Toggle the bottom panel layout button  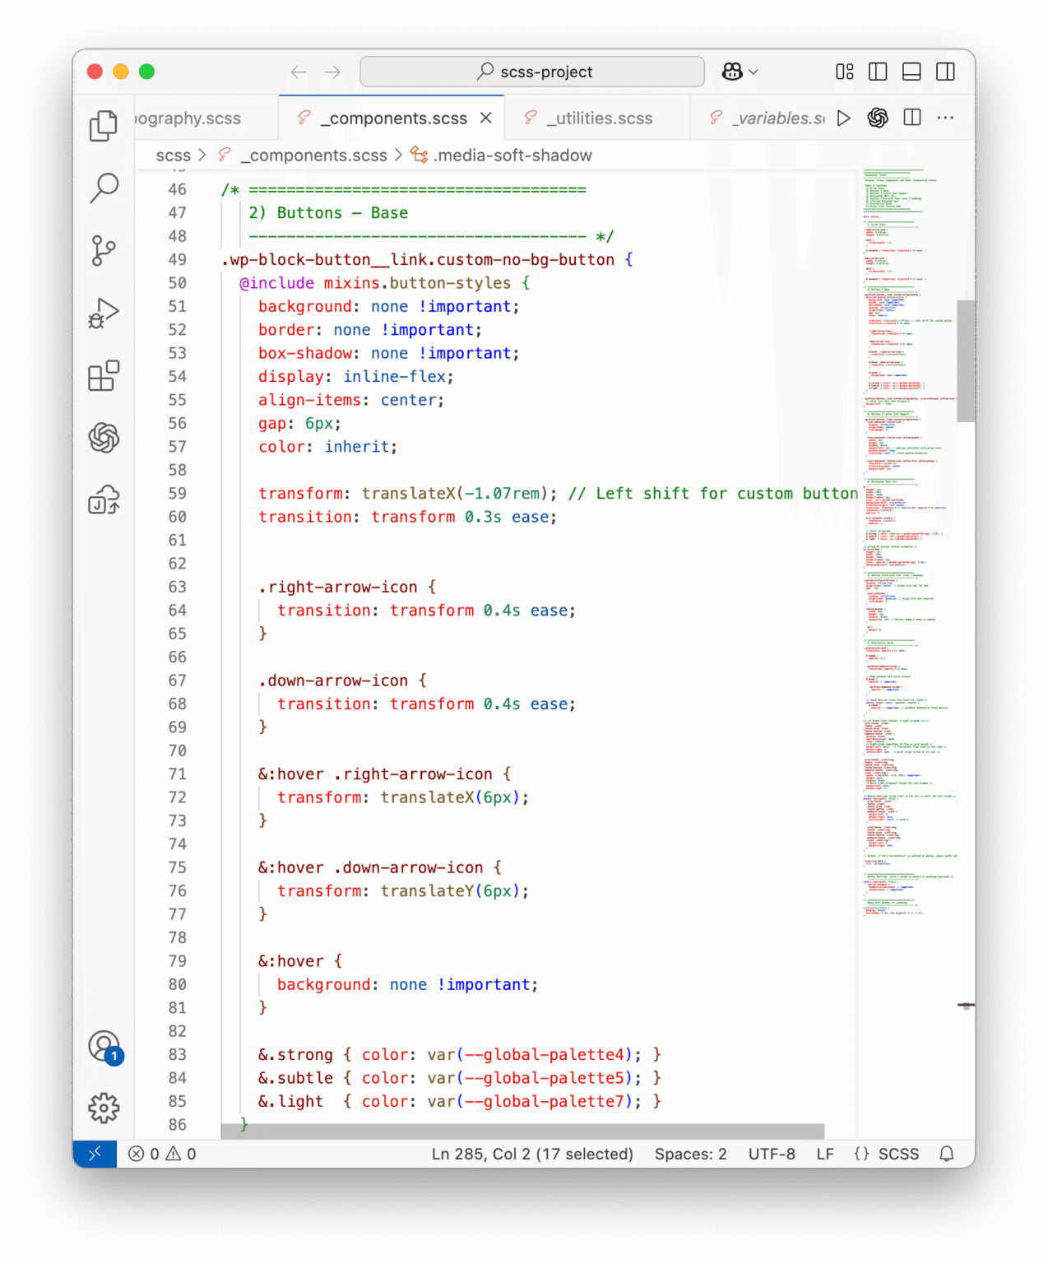[x=911, y=72]
